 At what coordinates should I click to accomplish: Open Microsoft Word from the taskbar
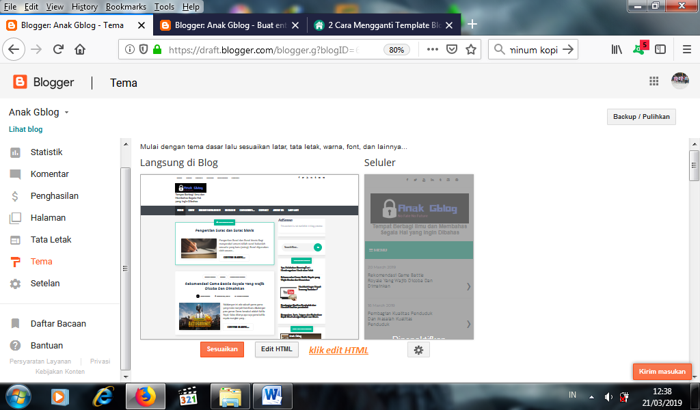click(272, 396)
